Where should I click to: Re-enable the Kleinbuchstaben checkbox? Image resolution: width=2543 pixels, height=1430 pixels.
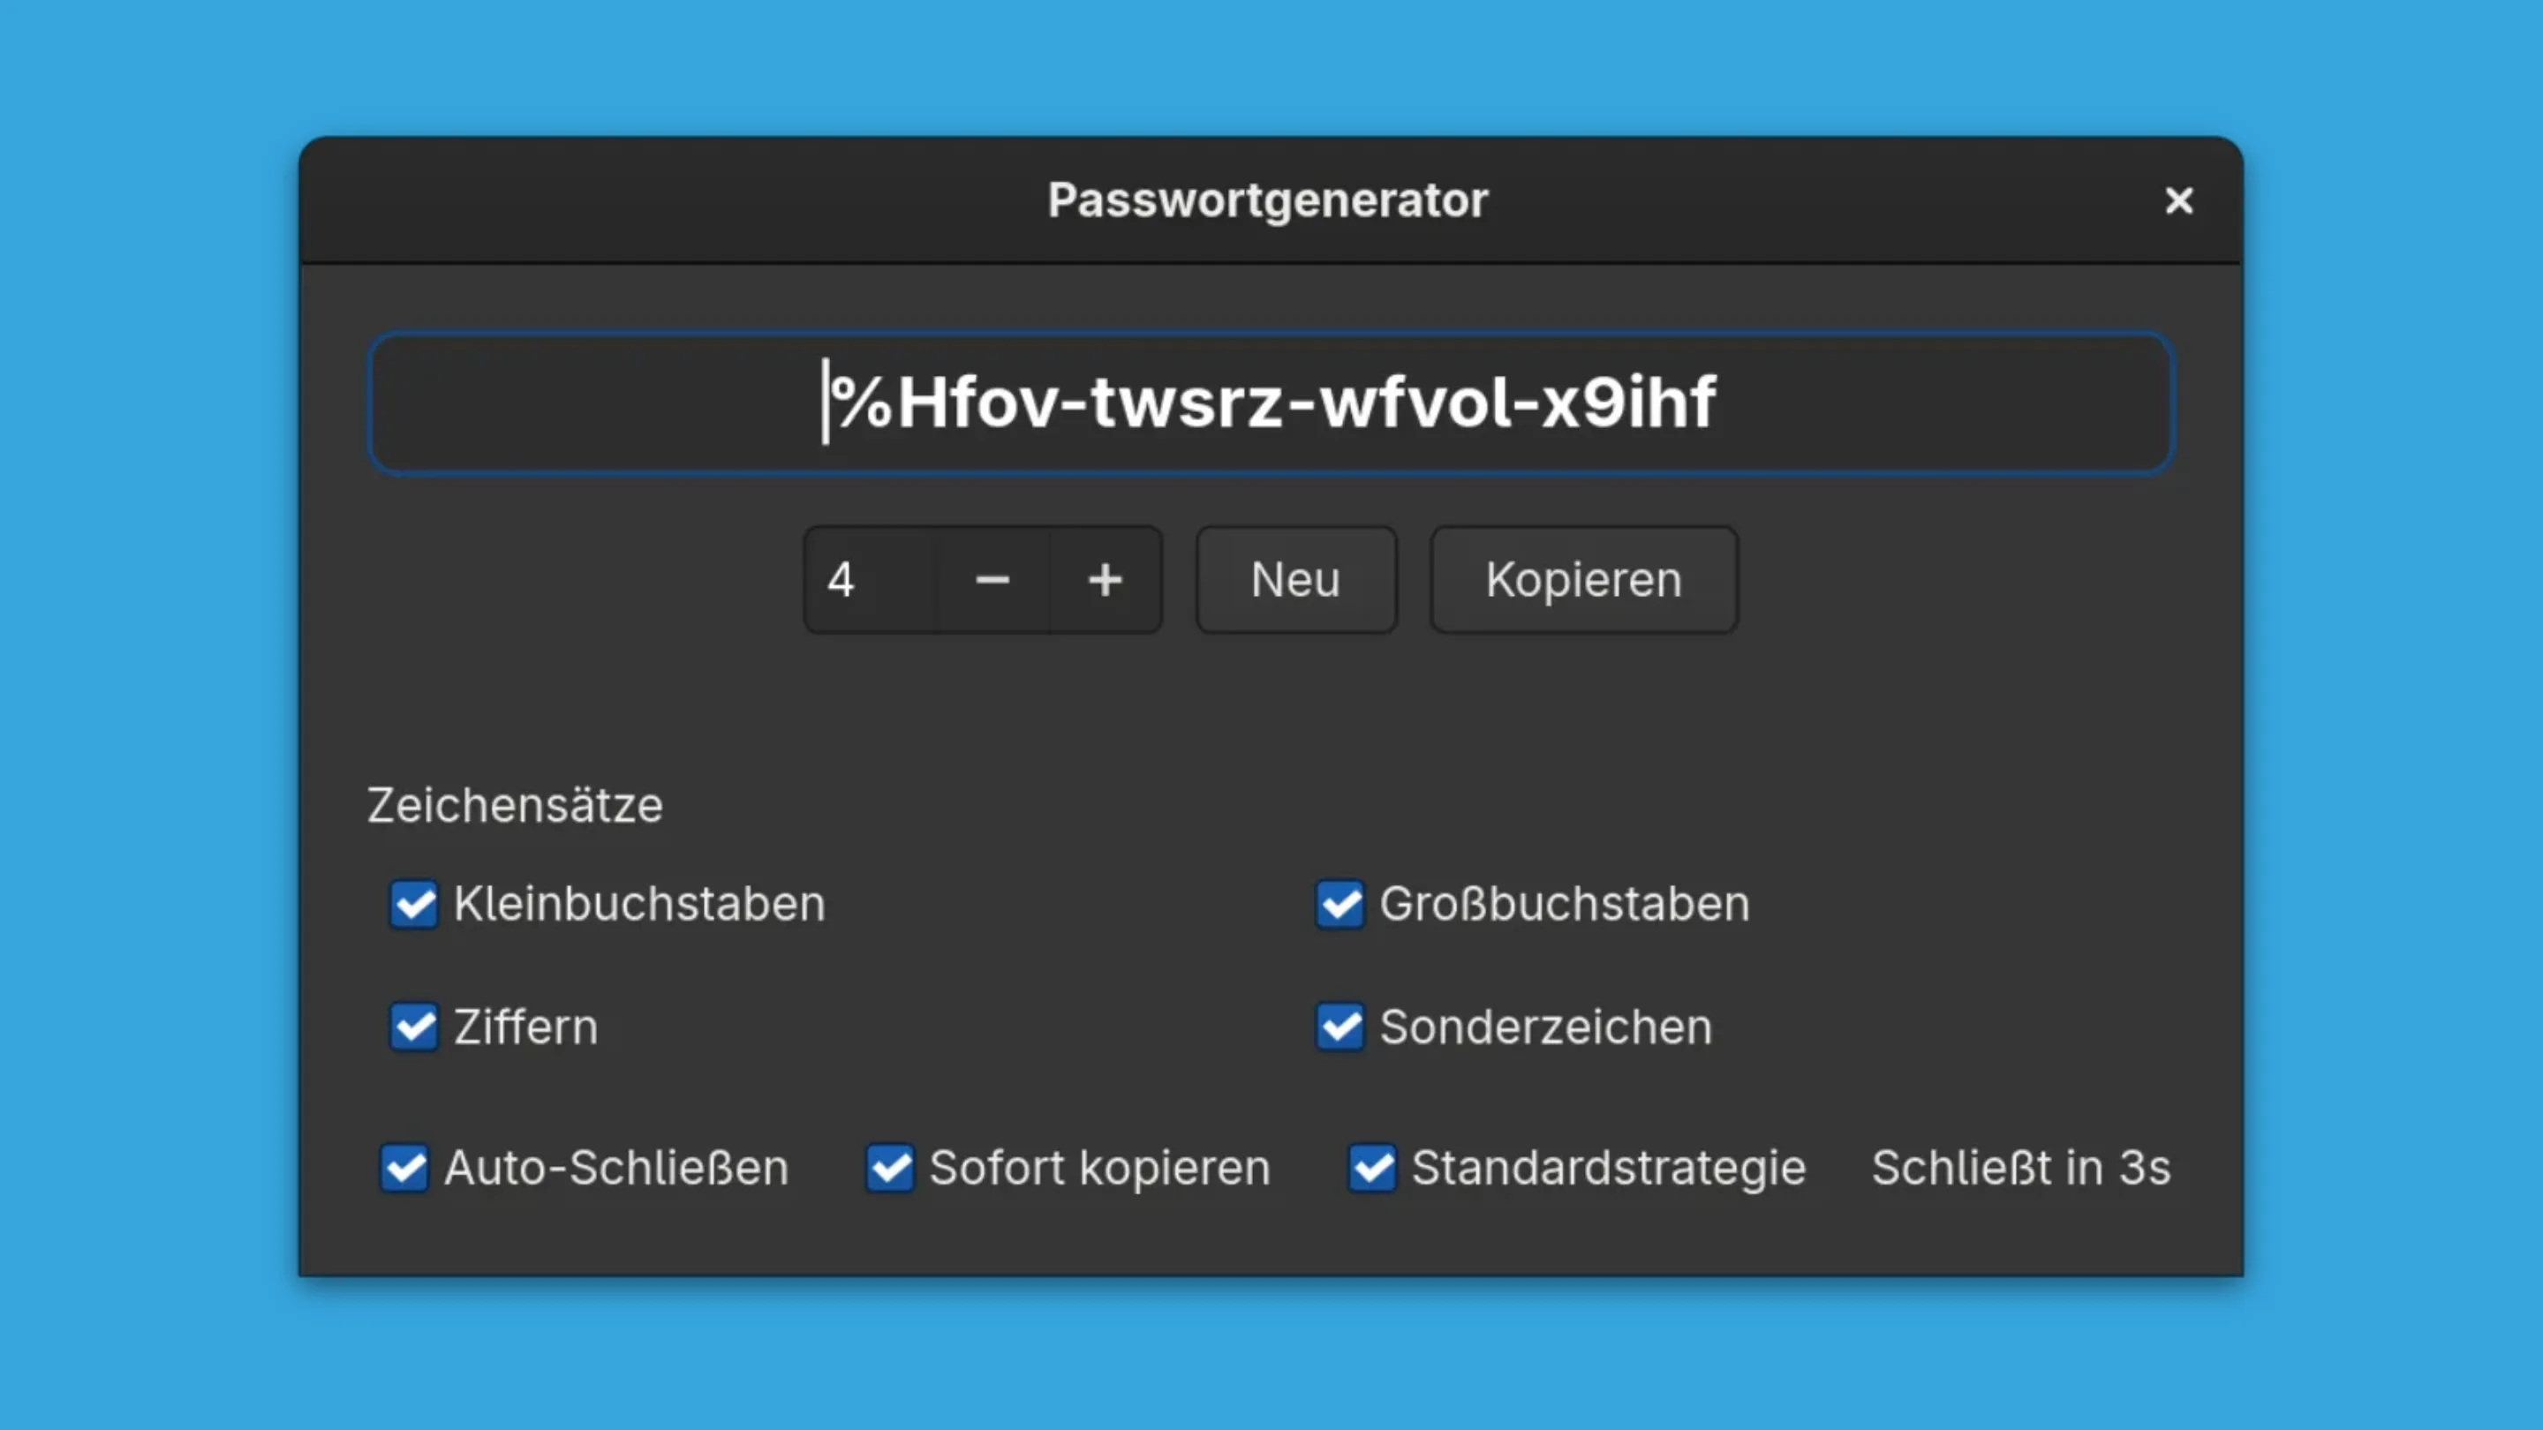[x=413, y=904]
